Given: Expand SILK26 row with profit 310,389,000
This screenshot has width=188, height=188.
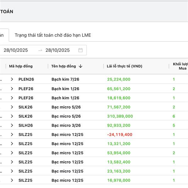Looking at the screenshot, I should pyautogui.click(x=12, y=116).
